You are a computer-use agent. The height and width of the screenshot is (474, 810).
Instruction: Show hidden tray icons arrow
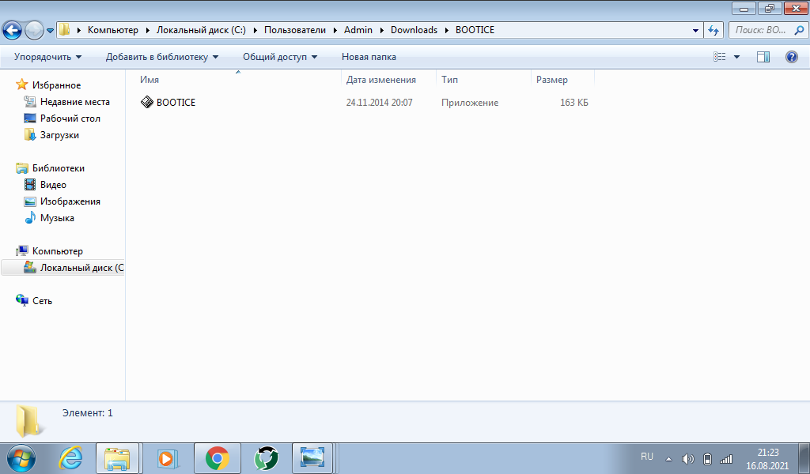tap(668, 459)
